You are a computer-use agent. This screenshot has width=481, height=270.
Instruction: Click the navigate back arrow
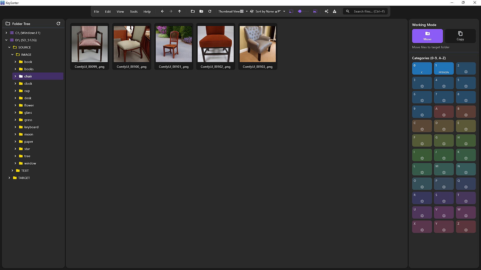coord(162,11)
